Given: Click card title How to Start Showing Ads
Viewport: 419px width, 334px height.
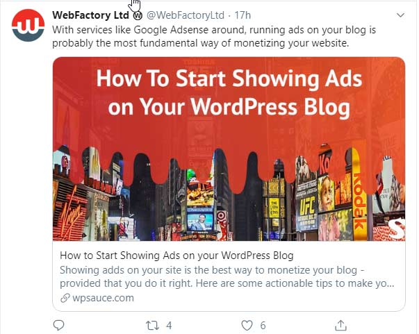Looking at the screenshot, I should (x=176, y=256).
